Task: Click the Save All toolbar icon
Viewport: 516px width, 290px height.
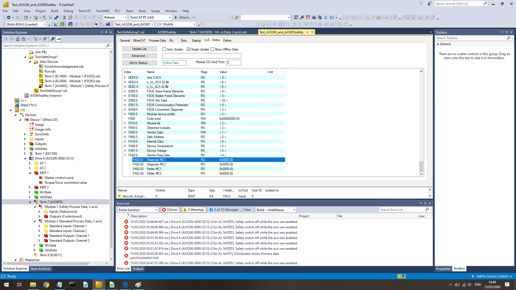Action: [x=56, y=17]
